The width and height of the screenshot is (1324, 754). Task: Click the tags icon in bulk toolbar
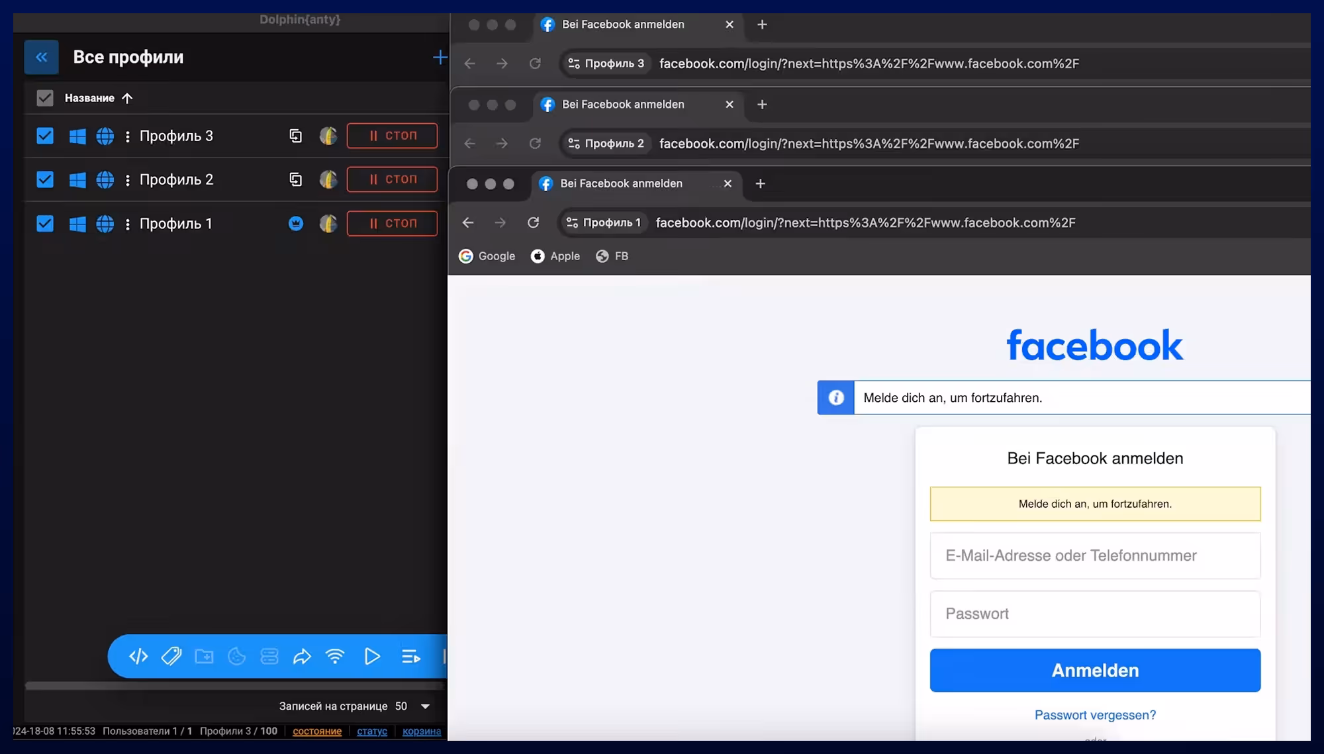(x=171, y=656)
